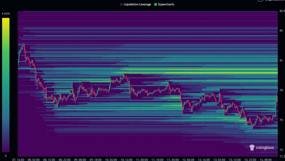Click the '13, 02:00' time axis label

[x=219, y=160]
